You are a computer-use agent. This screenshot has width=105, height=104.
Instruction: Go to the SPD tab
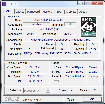pyautogui.click(x=59, y=12)
